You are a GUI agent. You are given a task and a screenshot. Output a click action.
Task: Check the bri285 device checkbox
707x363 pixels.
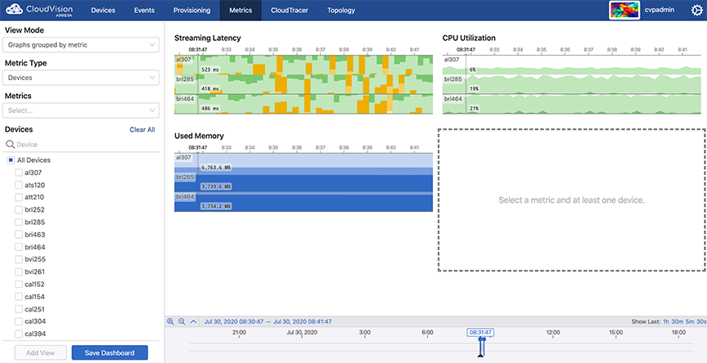(19, 222)
